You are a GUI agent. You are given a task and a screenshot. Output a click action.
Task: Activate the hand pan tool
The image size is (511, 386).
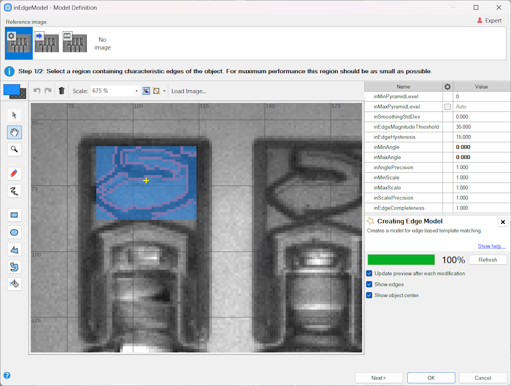tap(14, 132)
